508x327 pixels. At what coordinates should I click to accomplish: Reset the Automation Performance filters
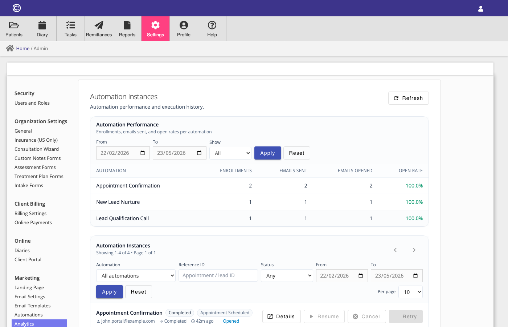[297, 153]
